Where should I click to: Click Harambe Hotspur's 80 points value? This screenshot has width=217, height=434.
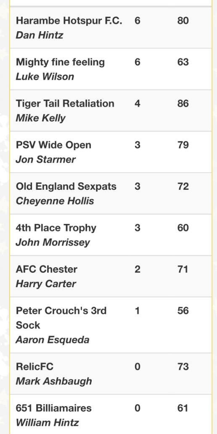click(x=183, y=21)
